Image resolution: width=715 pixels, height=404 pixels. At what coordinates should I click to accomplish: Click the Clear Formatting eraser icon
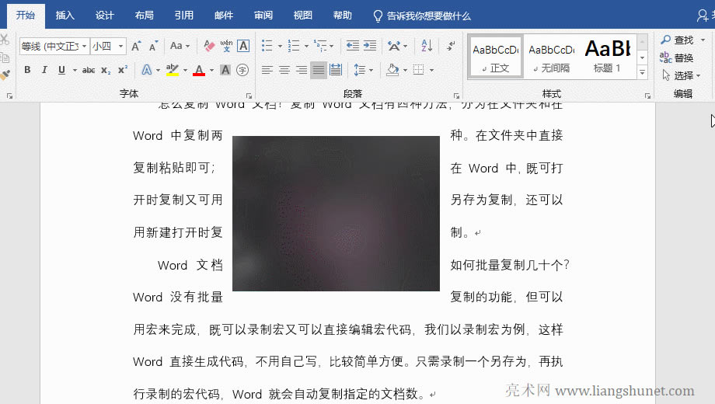coord(208,47)
